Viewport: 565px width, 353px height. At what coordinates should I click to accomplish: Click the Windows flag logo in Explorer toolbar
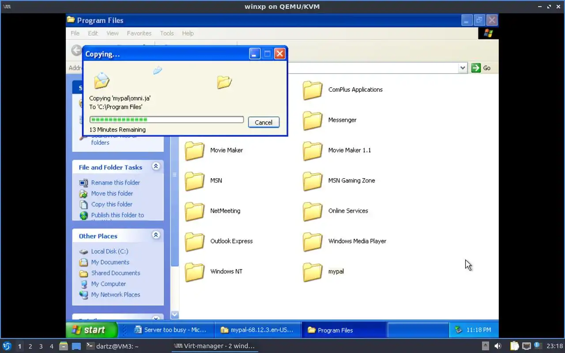(488, 33)
